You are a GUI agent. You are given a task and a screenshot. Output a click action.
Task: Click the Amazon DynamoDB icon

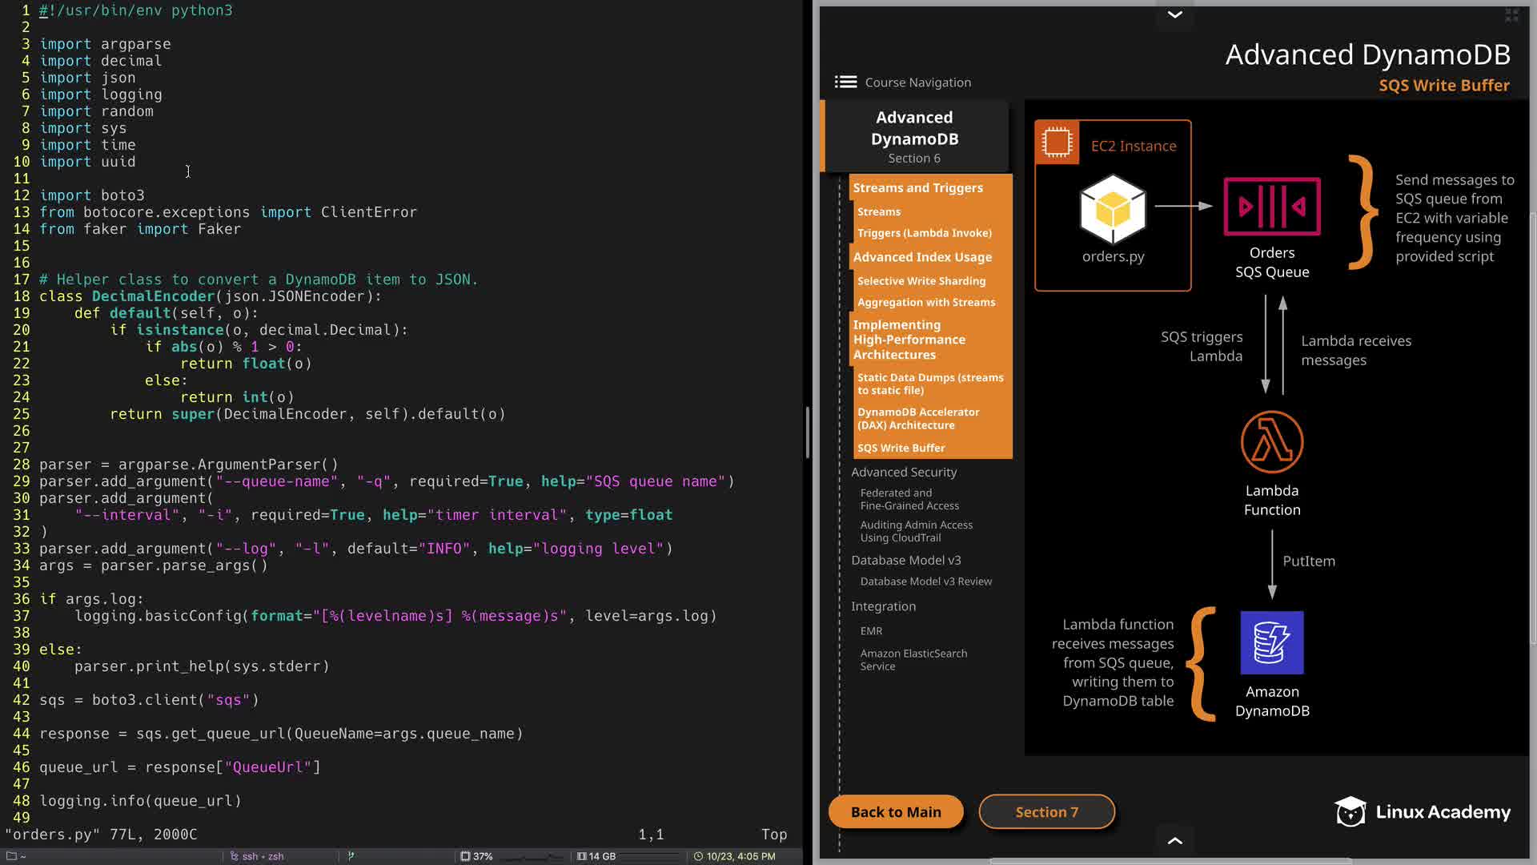pos(1271,642)
